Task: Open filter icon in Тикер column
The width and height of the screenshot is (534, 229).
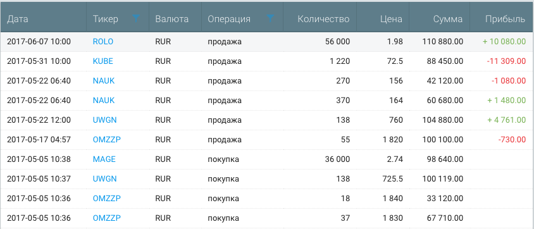Action: 136,18
